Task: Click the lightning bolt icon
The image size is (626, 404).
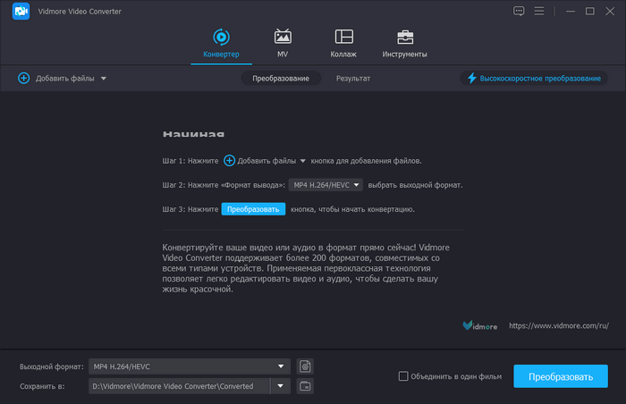Action: pos(472,78)
